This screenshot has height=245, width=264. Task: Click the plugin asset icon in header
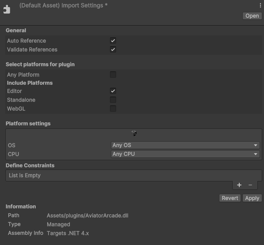7,9
